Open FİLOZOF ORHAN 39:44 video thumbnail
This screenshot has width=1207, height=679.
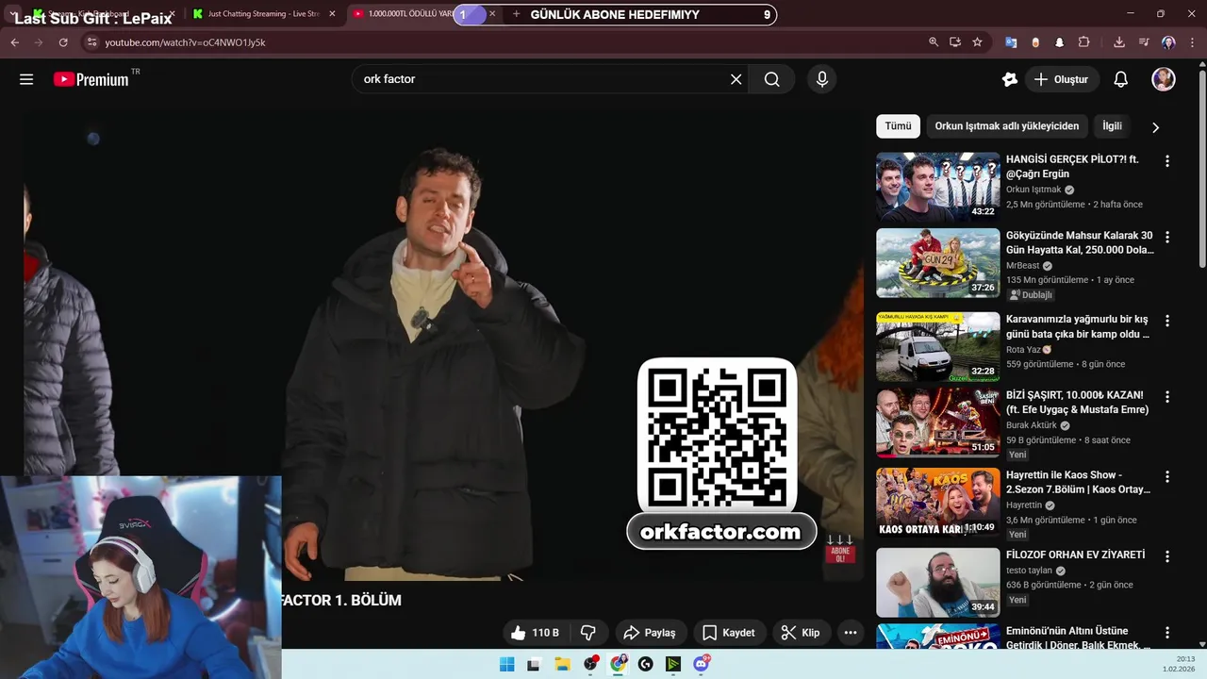tap(937, 582)
